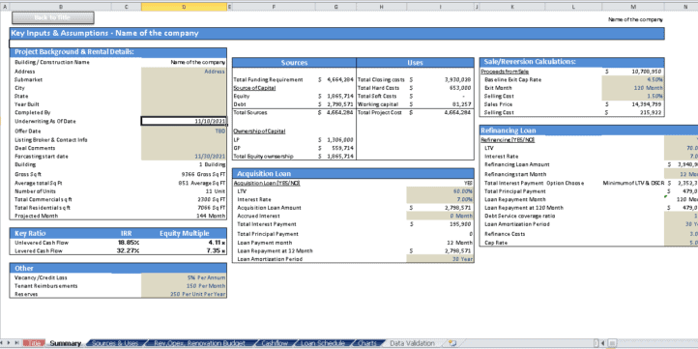Click the Key Inputs & Assumptions title banner
This screenshot has height=349, width=698.
click(x=337, y=34)
